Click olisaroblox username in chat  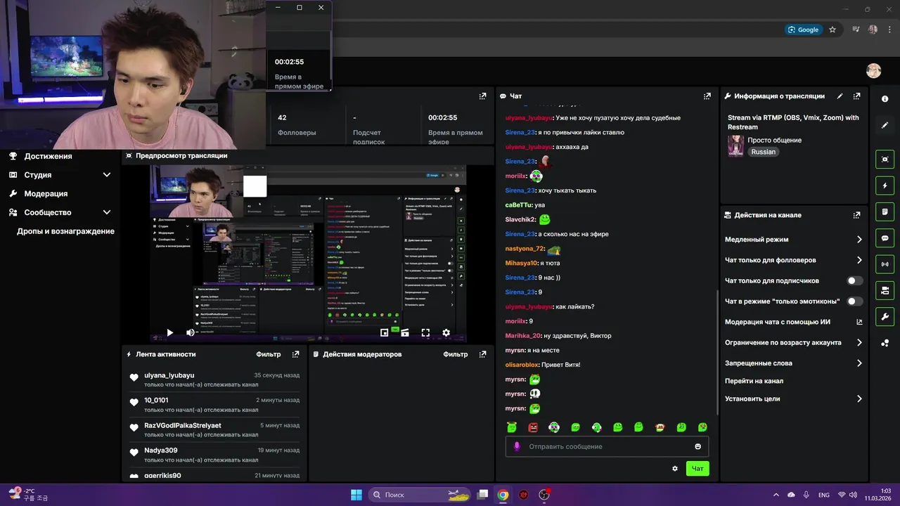tap(522, 365)
